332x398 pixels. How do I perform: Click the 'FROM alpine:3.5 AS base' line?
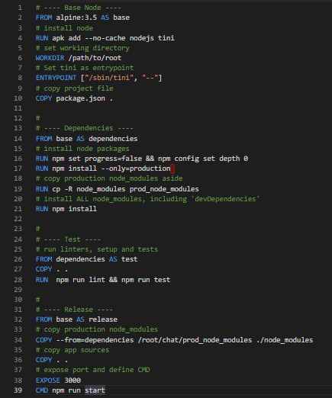pos(82,18)
